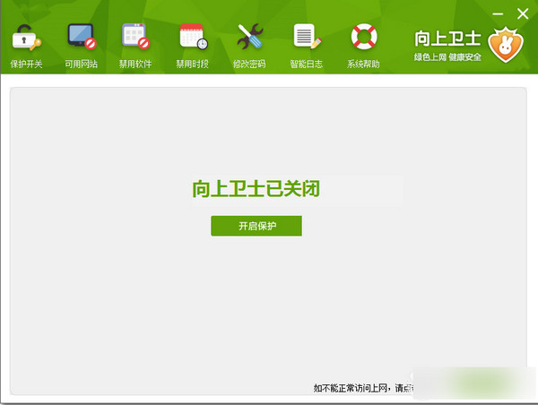Click the 向上卫士已关闭 status text

(256, 188)
